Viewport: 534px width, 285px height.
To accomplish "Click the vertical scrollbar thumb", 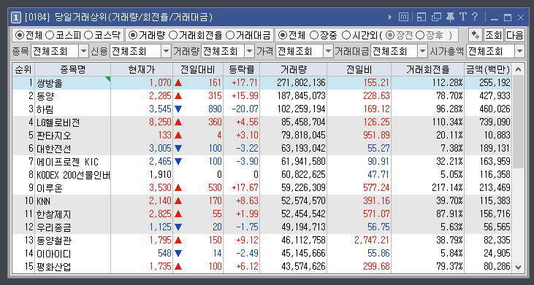I will pyautogui.click(x=519, y=122).
